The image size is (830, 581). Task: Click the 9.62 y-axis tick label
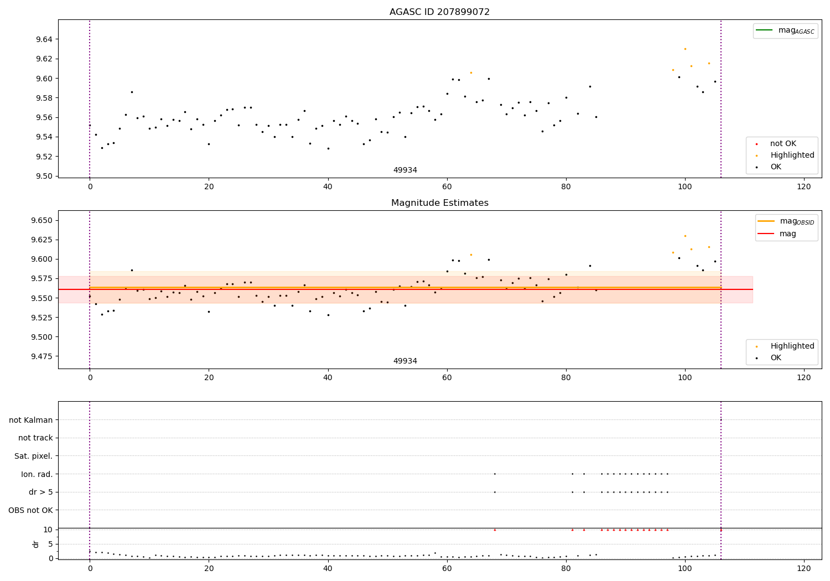[x=44, y=59]
